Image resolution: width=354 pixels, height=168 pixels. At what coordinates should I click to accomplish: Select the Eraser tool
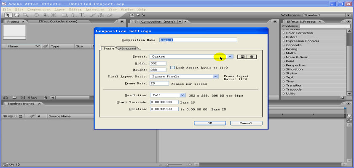[x=109, y=15]
